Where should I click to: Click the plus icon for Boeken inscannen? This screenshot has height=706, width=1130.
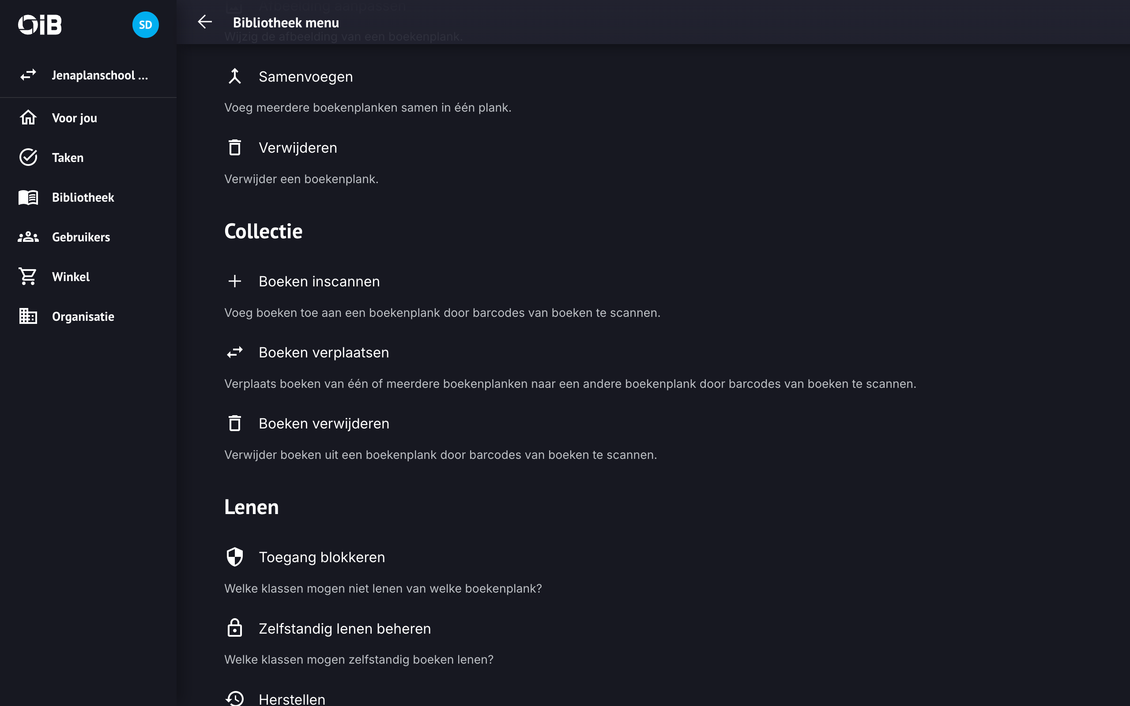(234, 281)
